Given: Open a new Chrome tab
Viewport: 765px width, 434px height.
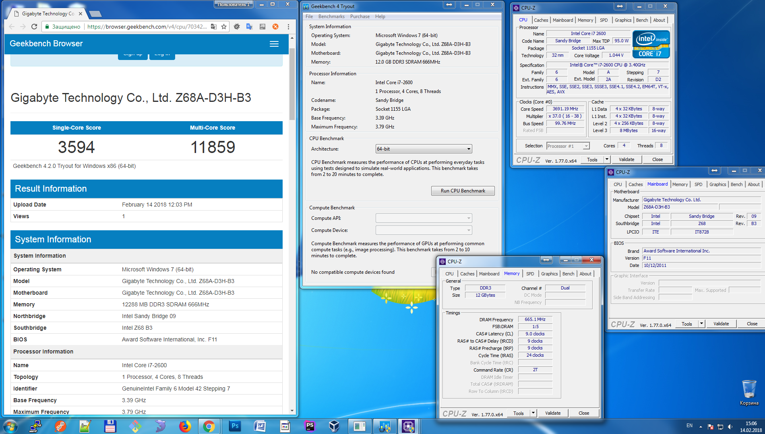Looking at the screenshot, I should pos(95,14).
